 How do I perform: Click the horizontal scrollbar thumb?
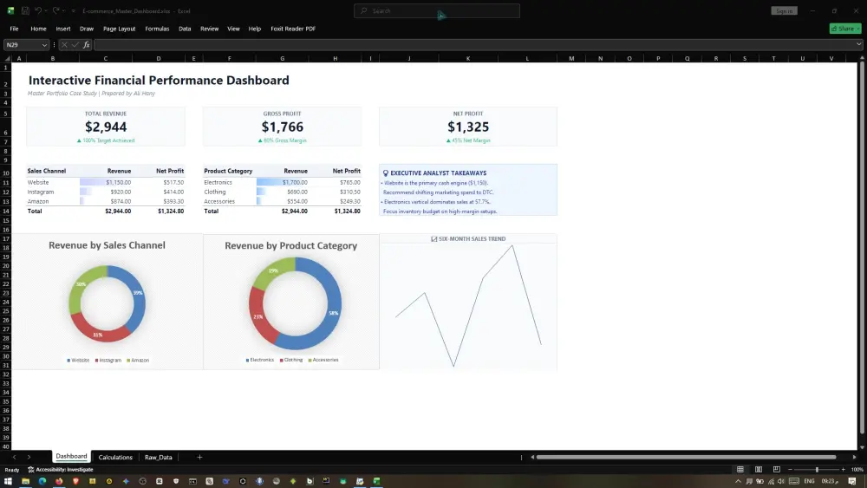[686, 457]
